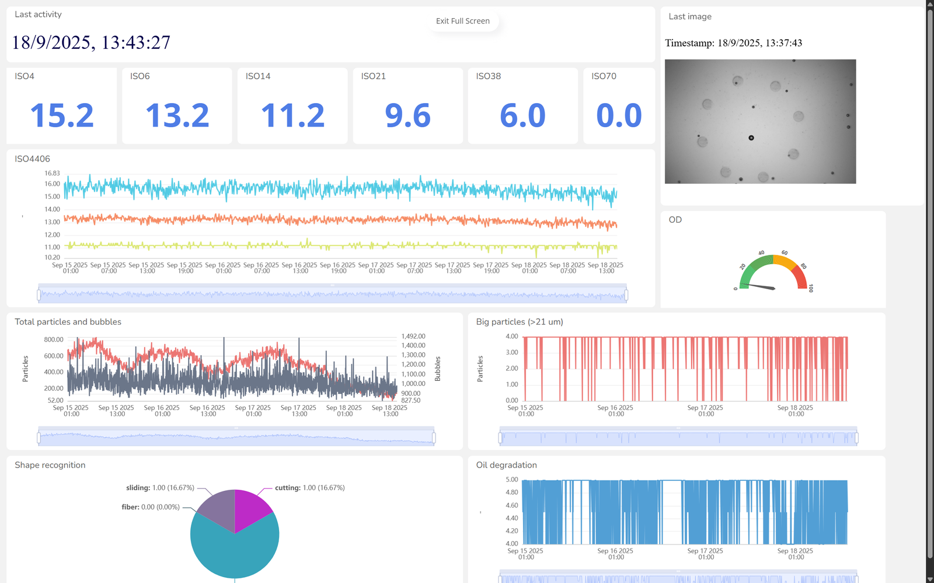Screen dimensions: 934x583
Task: Click right handle of ISO4406 zoom slider
Action: 626,295
